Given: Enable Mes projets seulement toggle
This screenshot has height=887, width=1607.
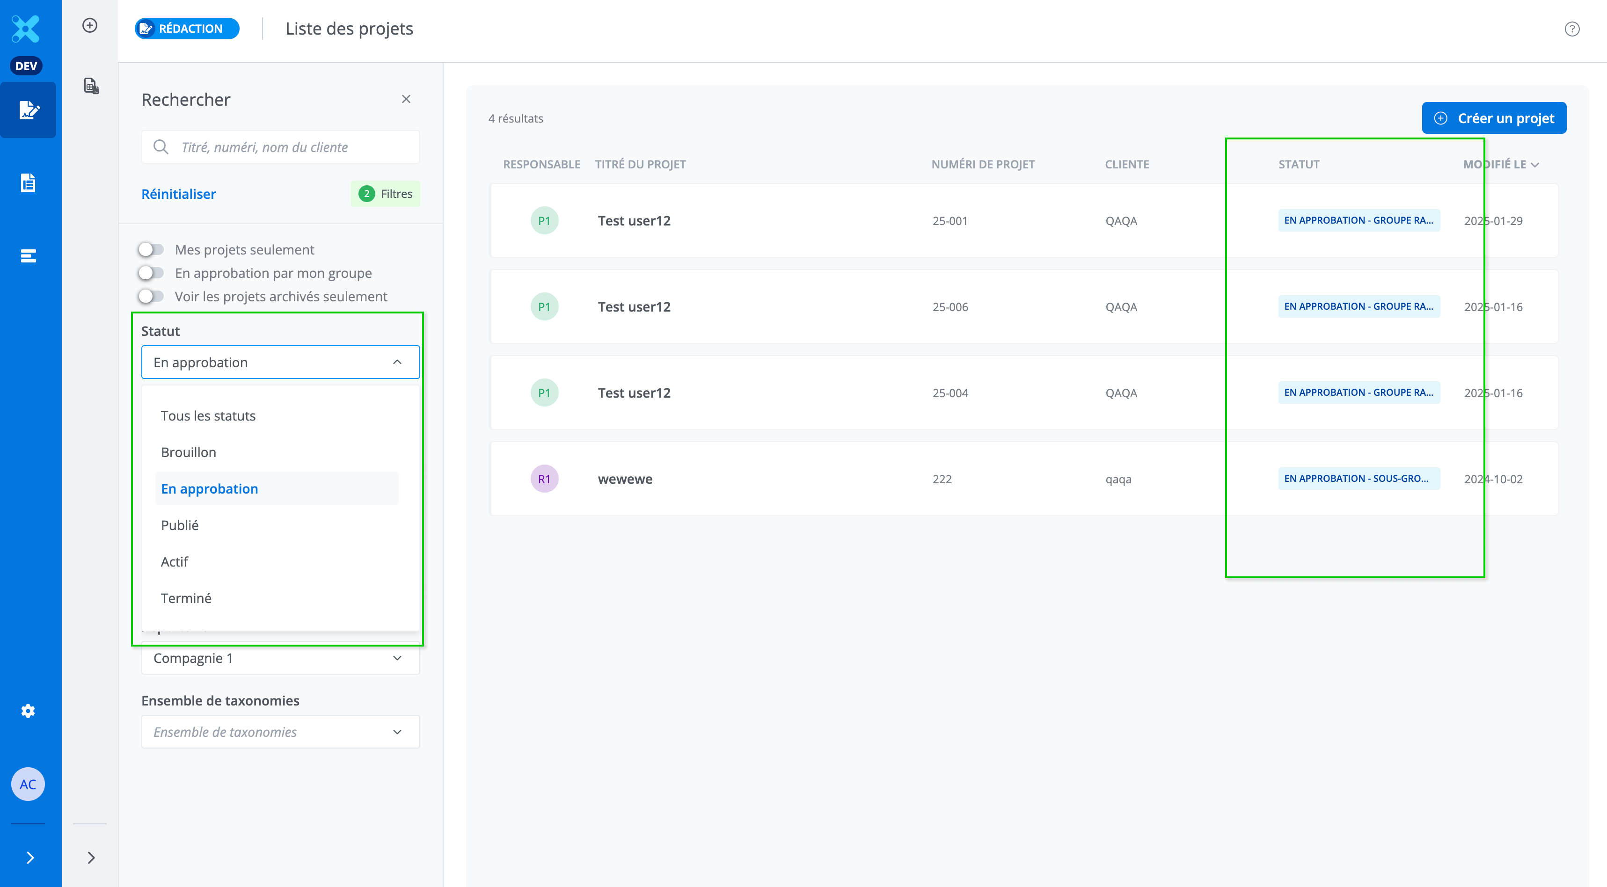Looking at the screenshot, I should (151, 249).
